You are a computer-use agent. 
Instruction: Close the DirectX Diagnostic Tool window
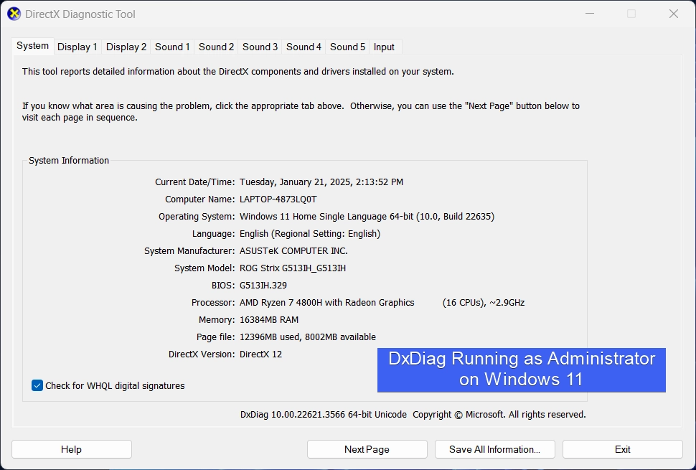coord(673,14)
